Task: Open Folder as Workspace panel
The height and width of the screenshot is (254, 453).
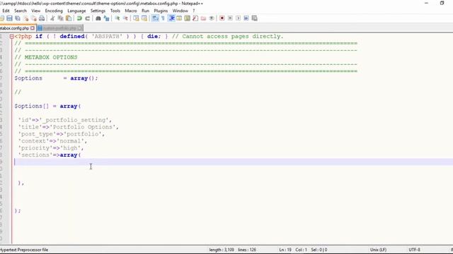Action: tap(203, 18)
